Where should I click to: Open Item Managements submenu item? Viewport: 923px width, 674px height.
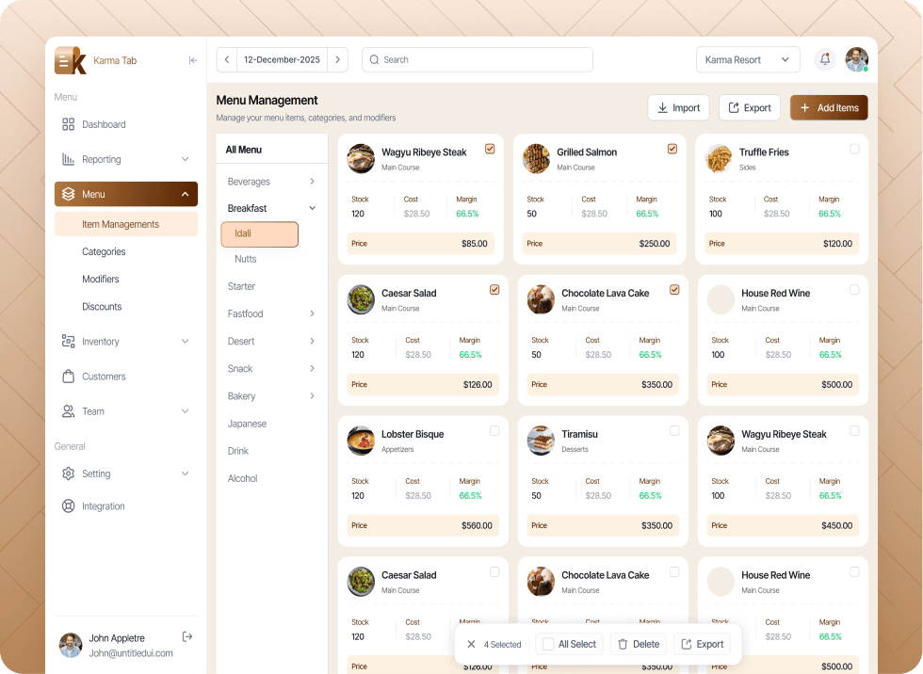pos(126,224)
